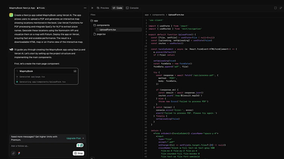Click the setUploading(false) code line

pos(168,119)
